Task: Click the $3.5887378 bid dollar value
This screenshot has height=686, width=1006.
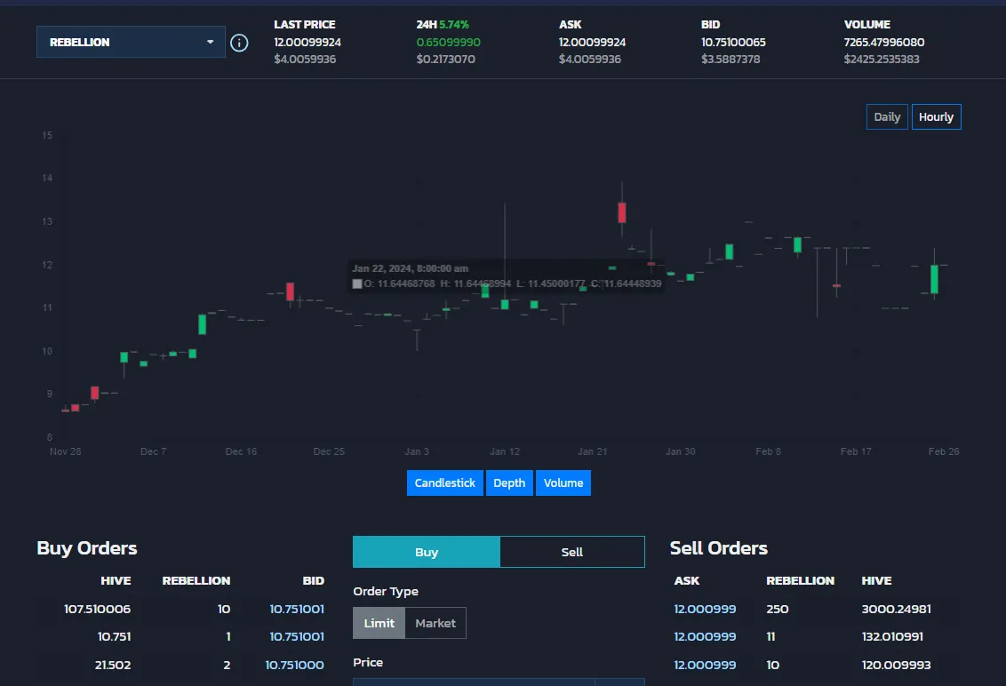Action: coord(731,59)
